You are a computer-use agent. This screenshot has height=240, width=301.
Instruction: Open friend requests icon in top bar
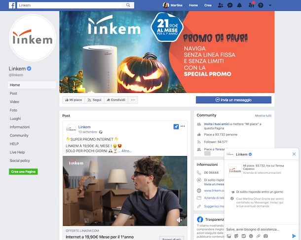coord(221,5)
